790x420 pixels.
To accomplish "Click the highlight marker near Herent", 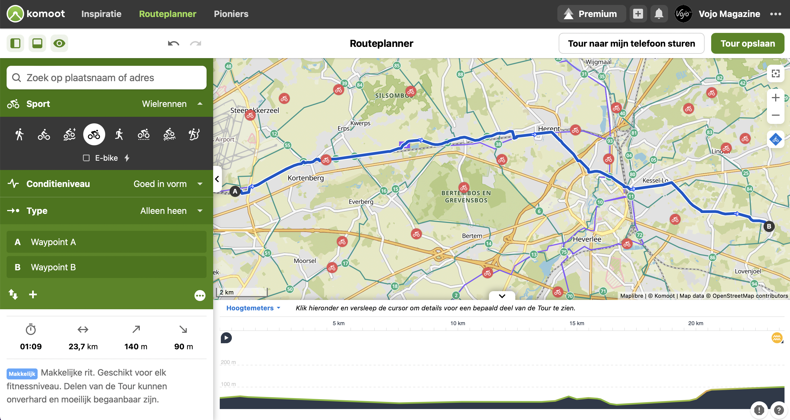I will coord(575,130).
